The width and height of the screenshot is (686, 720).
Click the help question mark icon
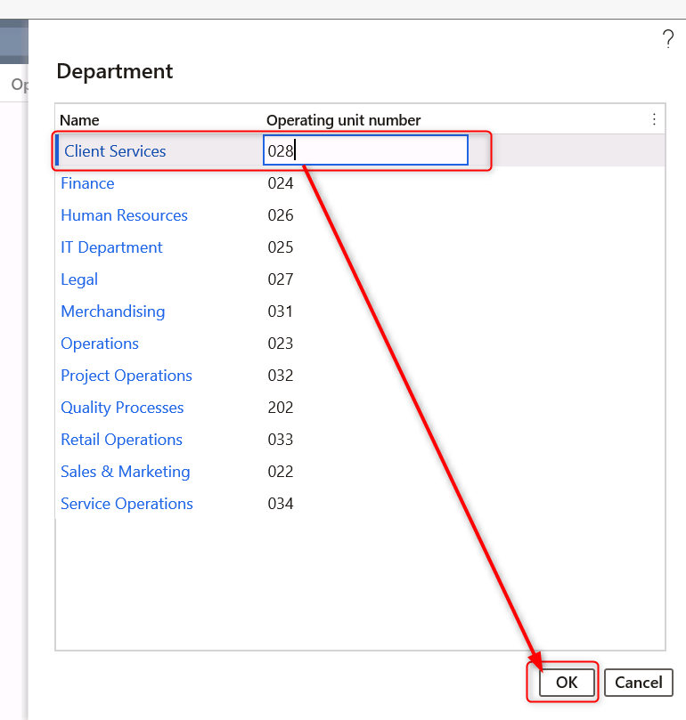click(x=667, y=39)
